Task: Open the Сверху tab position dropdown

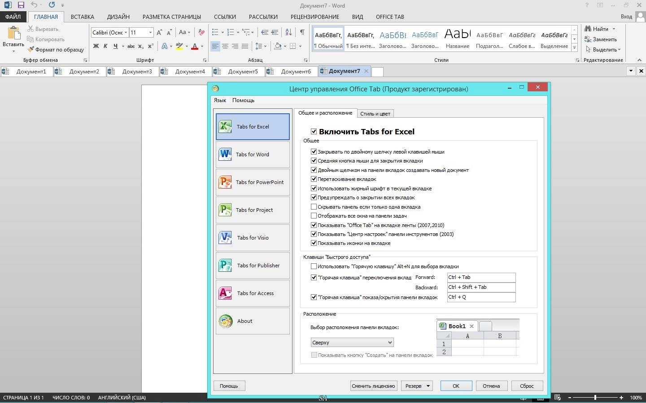Action: tap(352, 343)
